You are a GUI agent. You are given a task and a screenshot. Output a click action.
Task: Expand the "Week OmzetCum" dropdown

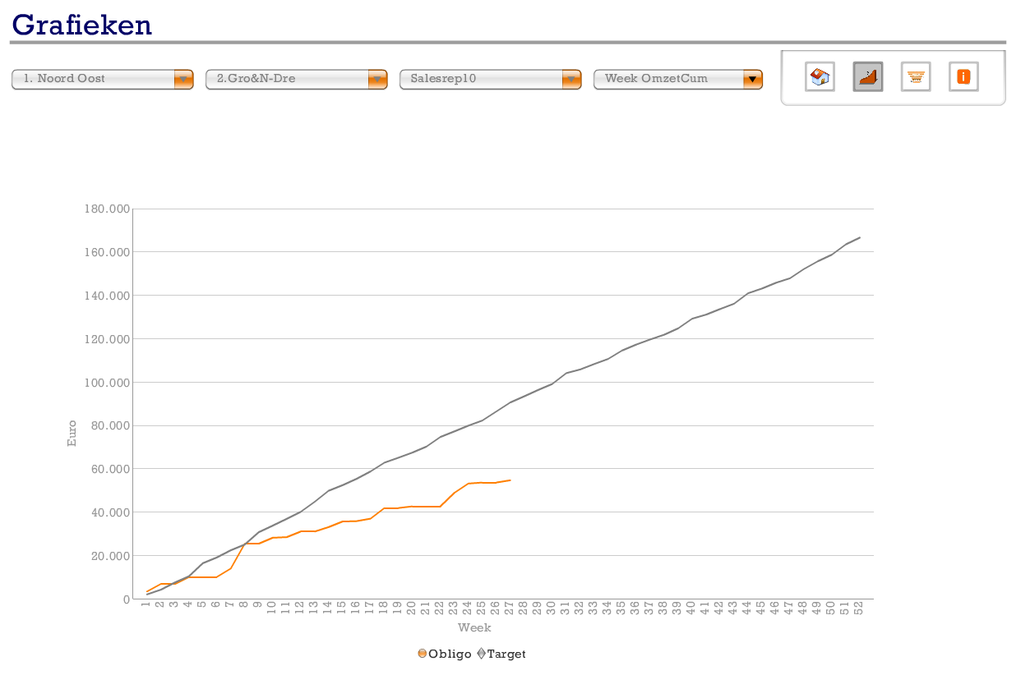[x=677, y=79]
